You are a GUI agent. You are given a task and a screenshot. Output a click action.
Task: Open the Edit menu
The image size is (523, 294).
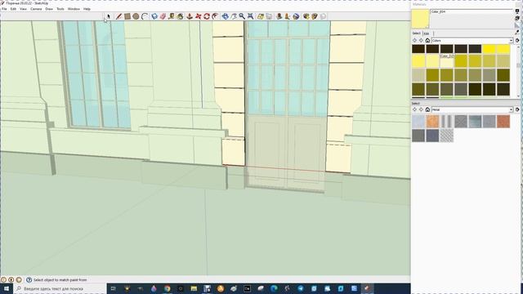tap(13, 9)
